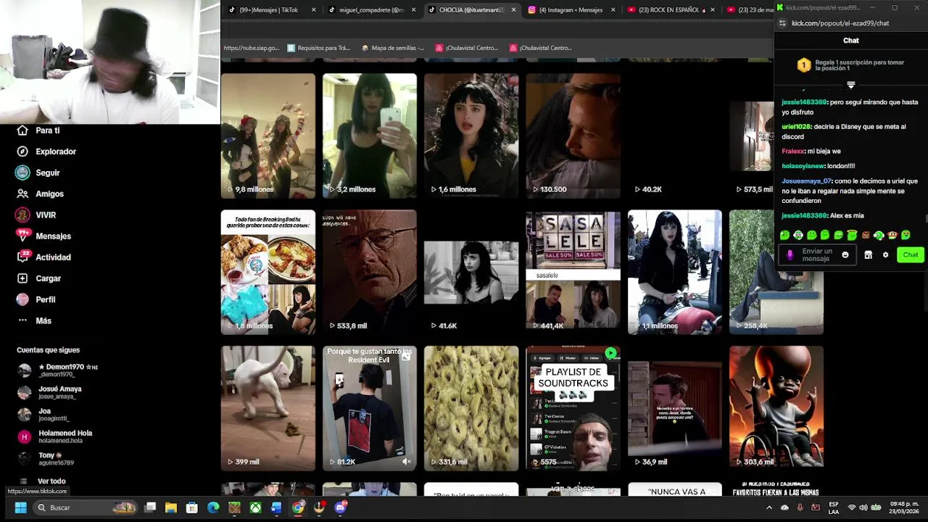Open the Joa followed account
Viewport: 928px width, 522px height.
[x=43, y=415]
